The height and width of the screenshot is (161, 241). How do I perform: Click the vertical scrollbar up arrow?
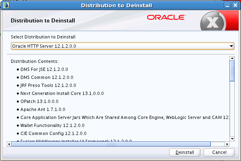[232, 58]
